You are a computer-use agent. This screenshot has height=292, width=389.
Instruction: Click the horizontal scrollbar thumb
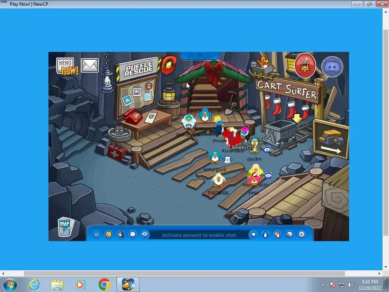pyautogui.click(x=184, y=273)
